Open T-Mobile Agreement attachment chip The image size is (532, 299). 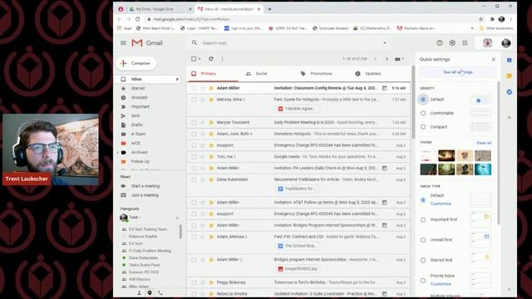tap(297, 109)
